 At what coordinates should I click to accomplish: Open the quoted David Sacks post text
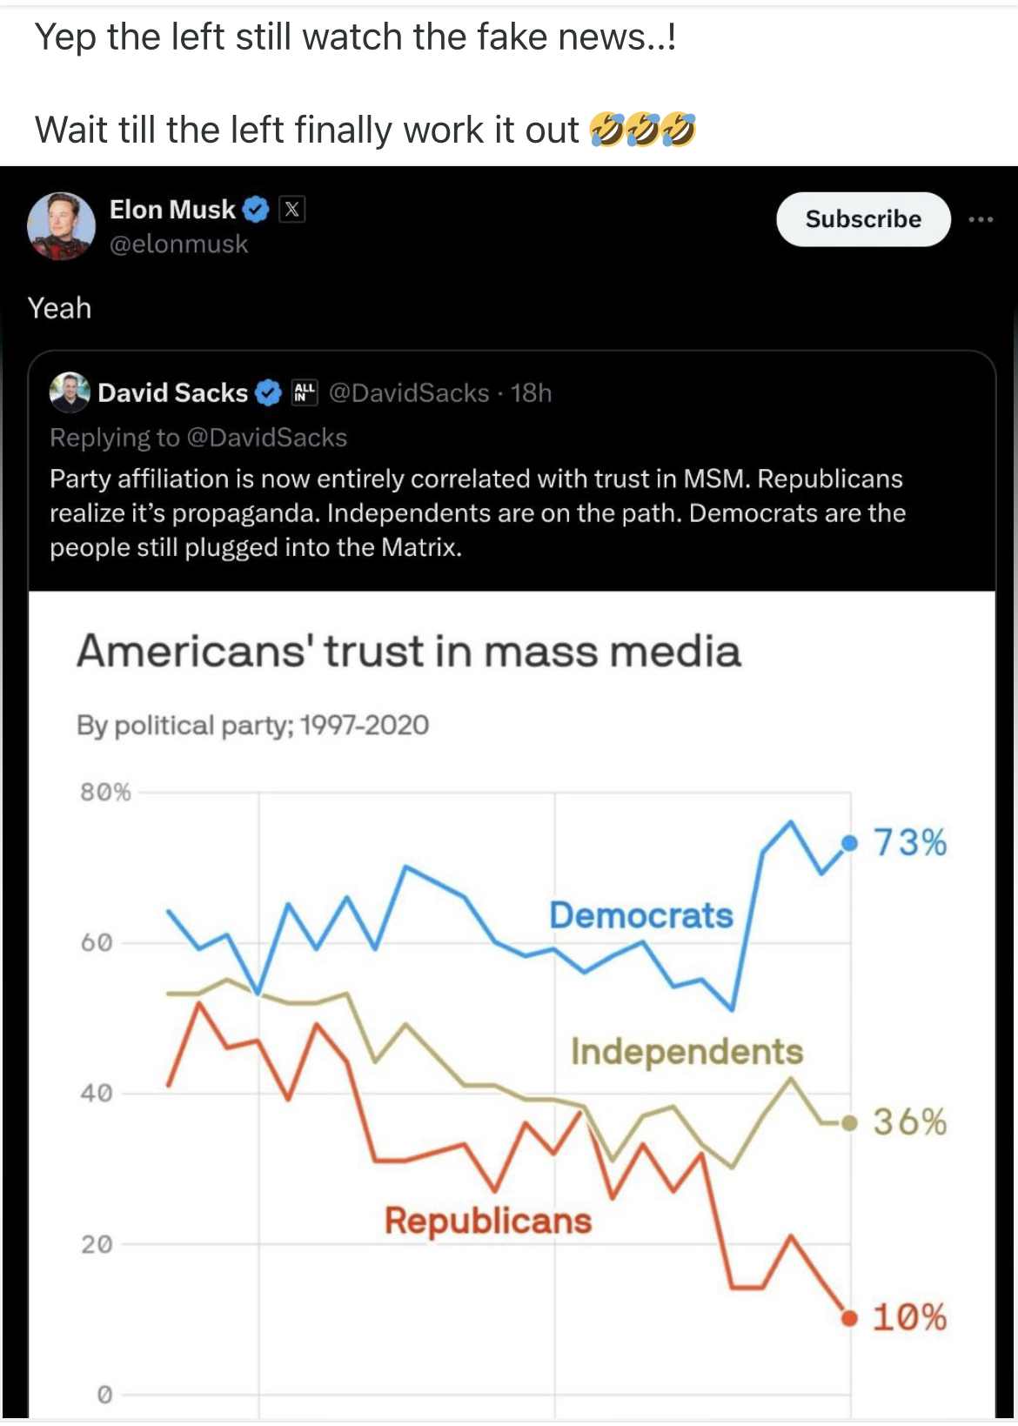477,513
